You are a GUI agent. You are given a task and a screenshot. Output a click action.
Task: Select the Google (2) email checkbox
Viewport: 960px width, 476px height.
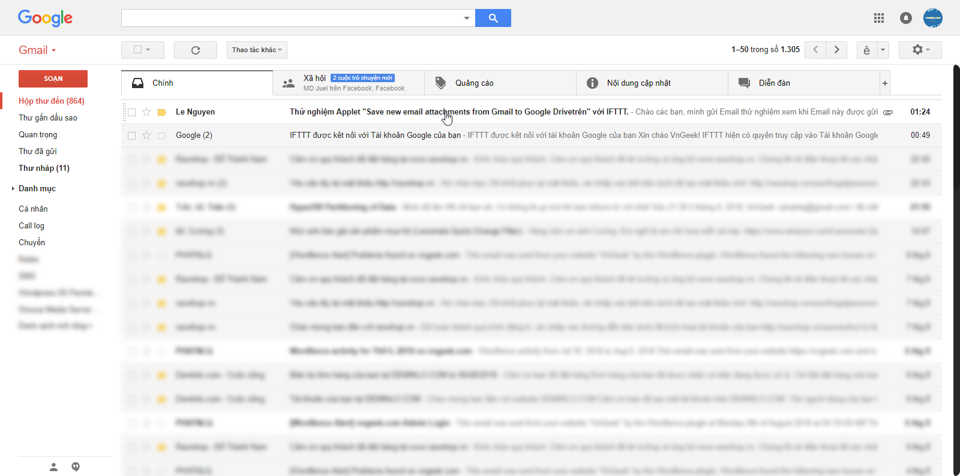[x=132, y=135]
